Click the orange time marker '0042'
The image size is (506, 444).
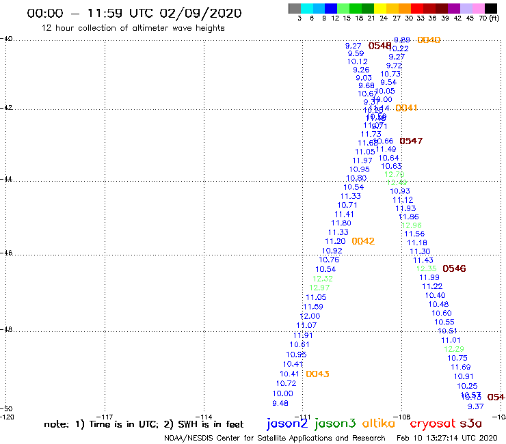363,241
